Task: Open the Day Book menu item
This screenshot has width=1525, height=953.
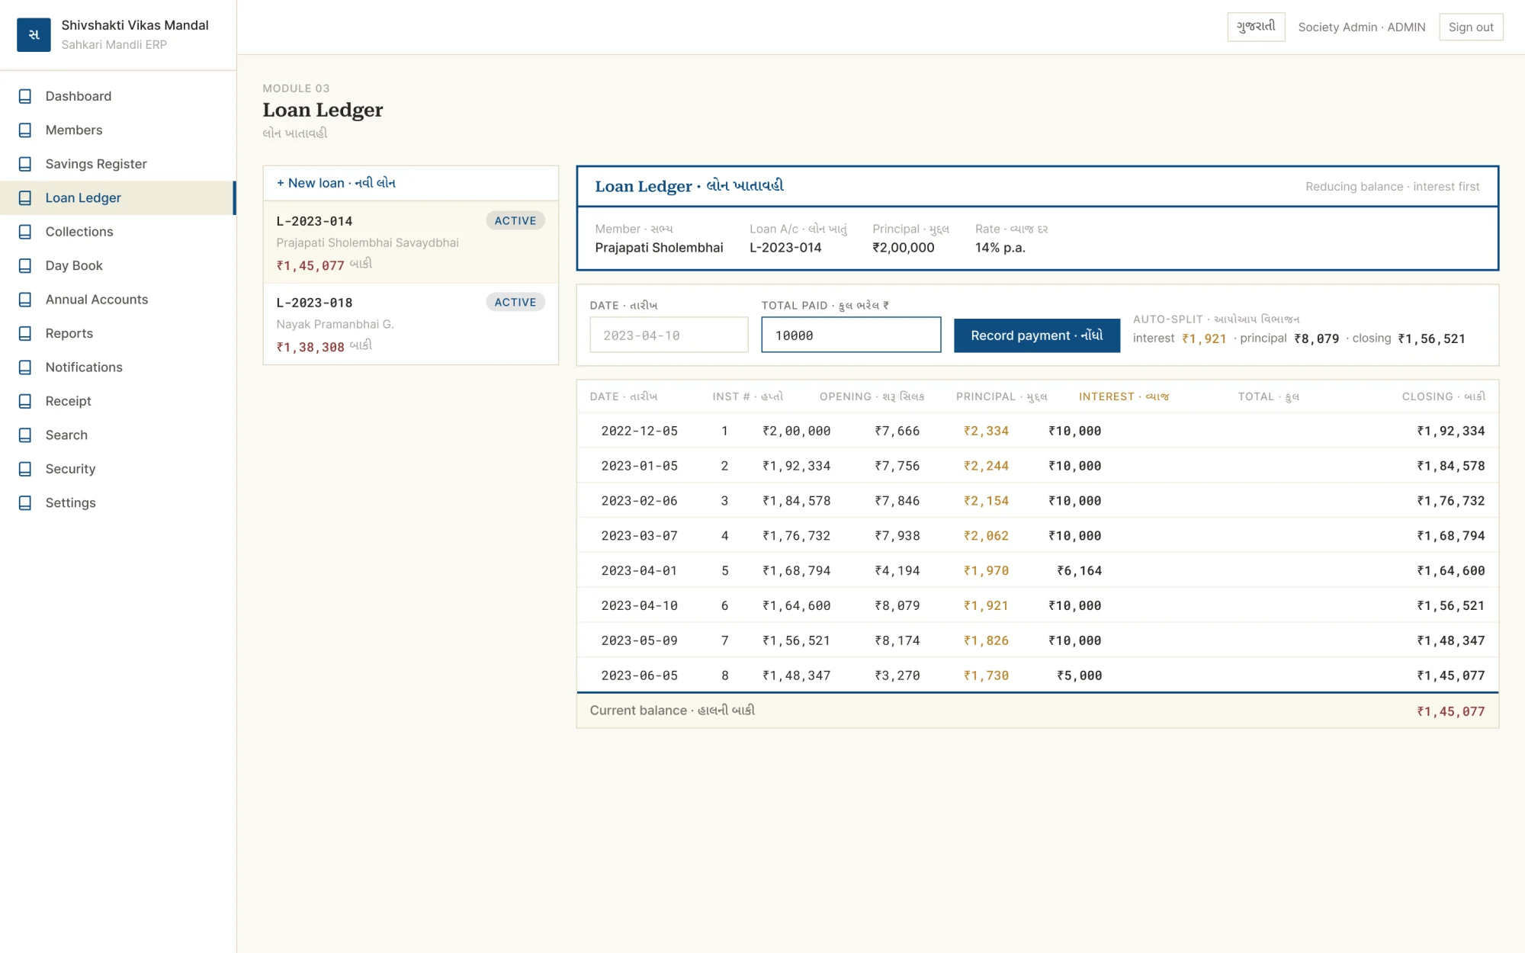Action: point(118,265)
